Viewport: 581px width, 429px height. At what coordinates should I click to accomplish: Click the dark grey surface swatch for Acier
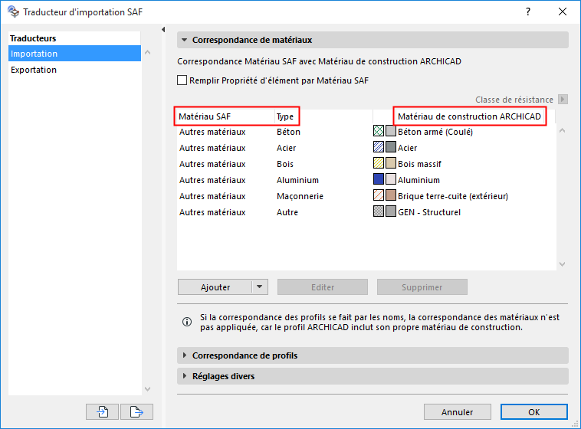coord(391,147)
